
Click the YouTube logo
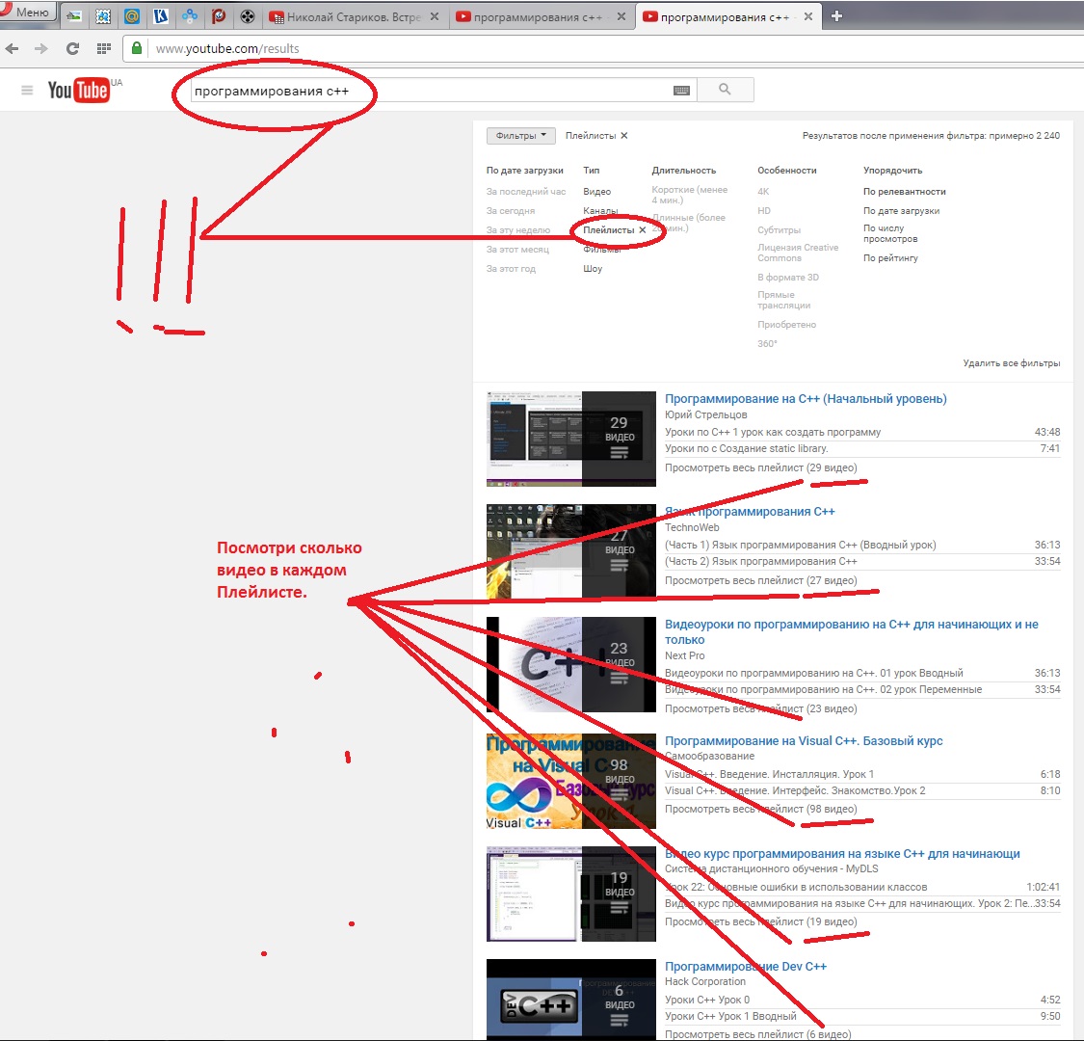coord(78,90)
